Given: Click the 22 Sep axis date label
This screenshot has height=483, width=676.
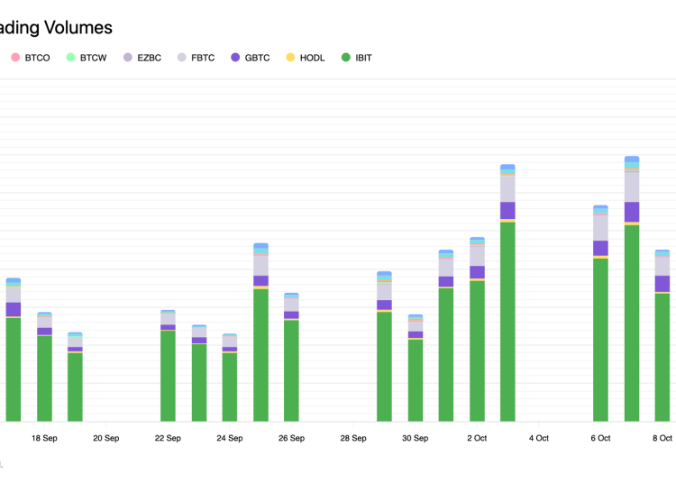Looking at the screenshot, I should pos(168,438).
